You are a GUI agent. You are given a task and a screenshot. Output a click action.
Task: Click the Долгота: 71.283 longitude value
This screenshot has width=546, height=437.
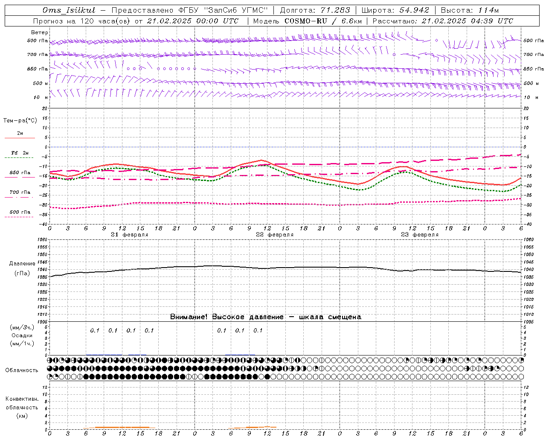(x=315, y=10)
